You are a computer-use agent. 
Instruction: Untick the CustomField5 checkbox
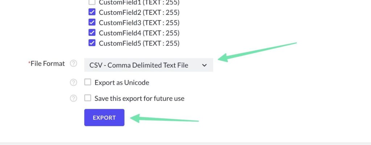[92, 43]
